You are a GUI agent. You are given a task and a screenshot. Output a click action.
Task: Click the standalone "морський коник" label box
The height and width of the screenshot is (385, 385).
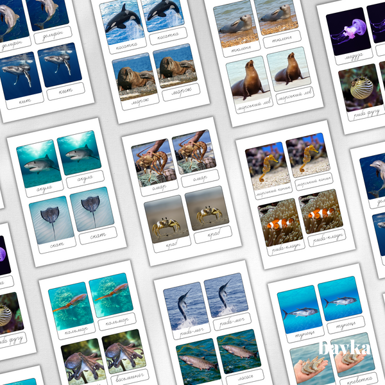pos(314,182)
